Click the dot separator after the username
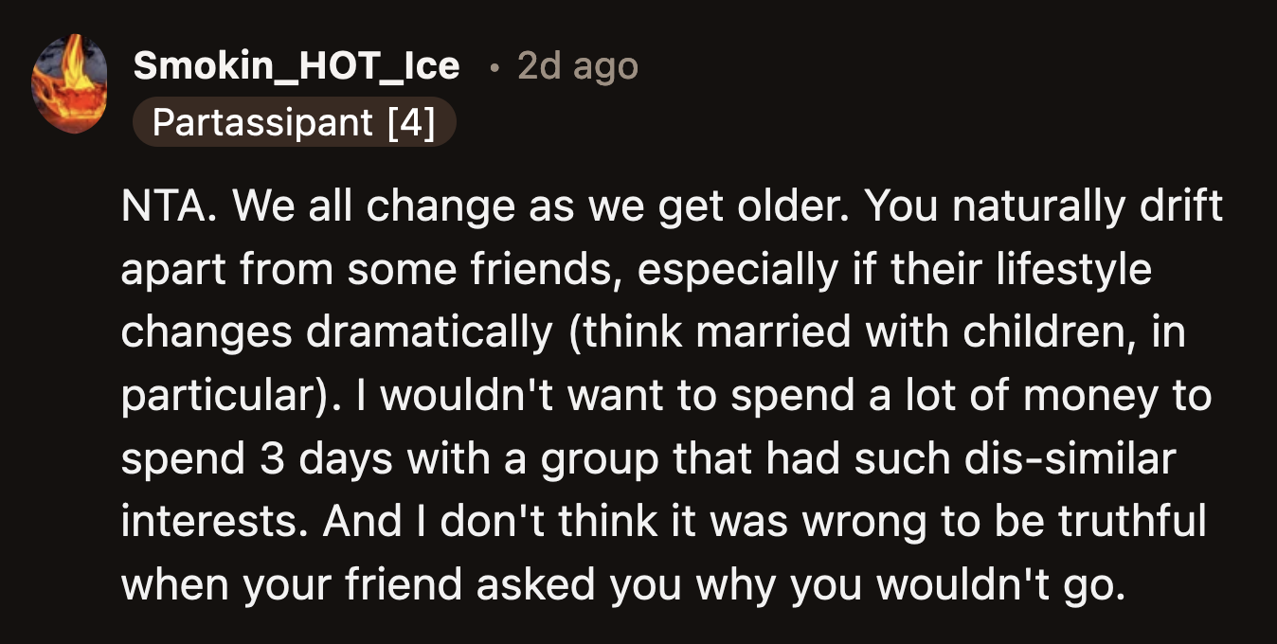This screenshot has width=1277, height=644. pos(494,68)
